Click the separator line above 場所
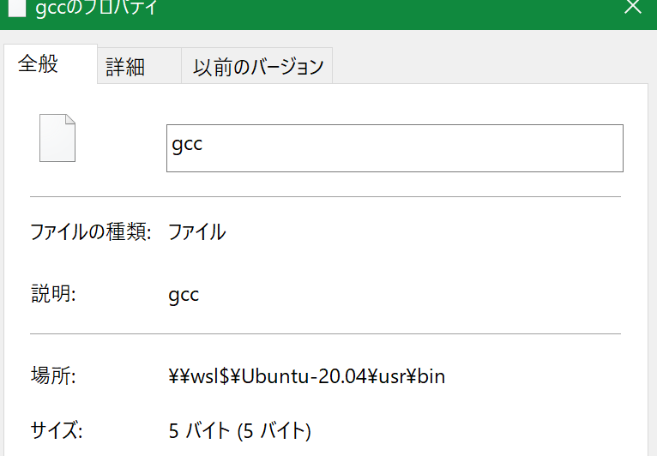657x456 pixels. [325, 333]
